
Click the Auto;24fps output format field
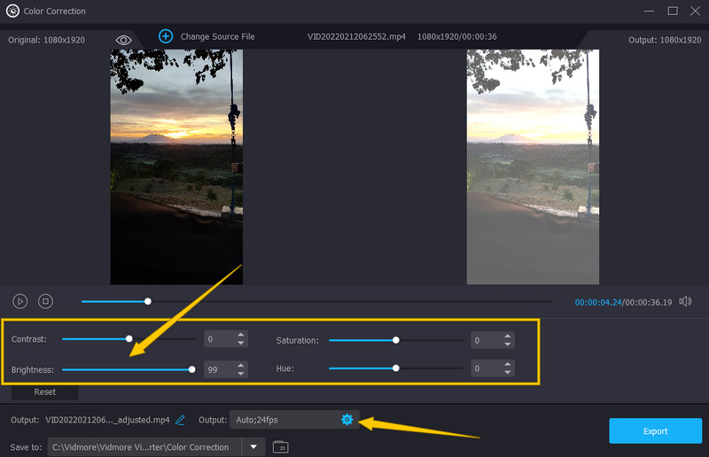[x=294, y=420]
